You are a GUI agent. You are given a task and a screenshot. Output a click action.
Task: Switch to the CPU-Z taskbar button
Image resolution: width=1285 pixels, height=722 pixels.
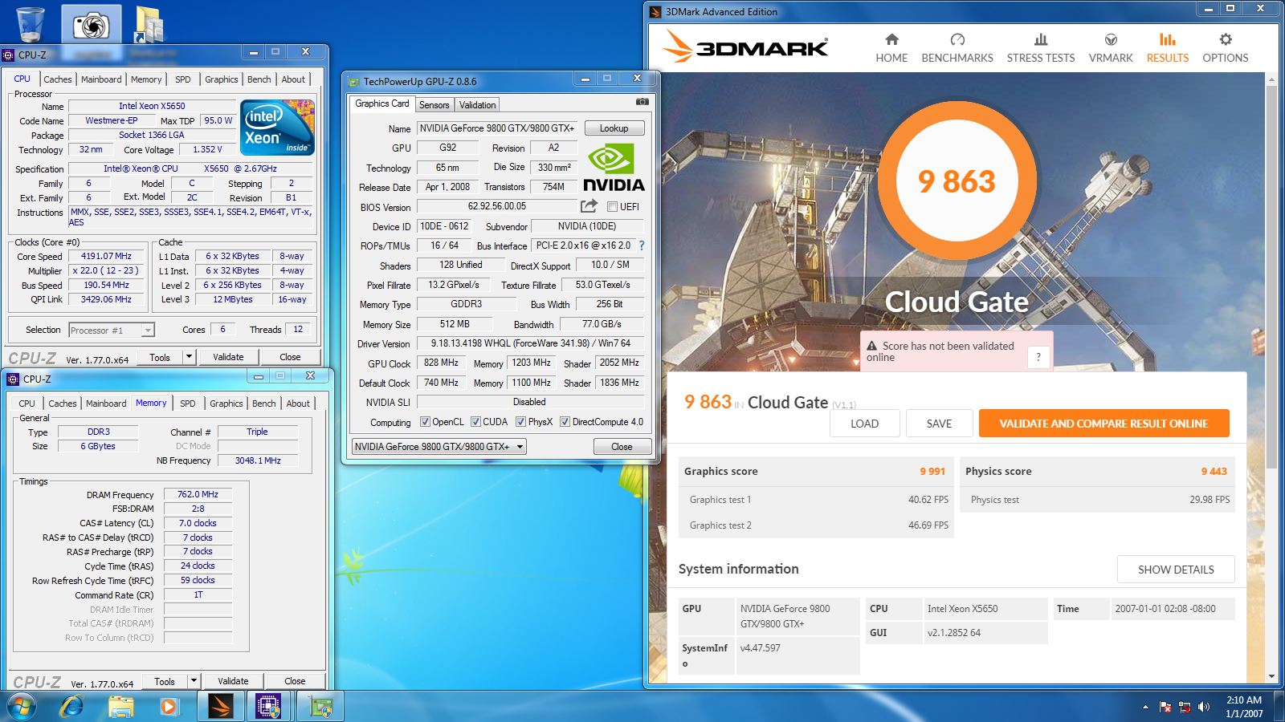pos(268,706)
